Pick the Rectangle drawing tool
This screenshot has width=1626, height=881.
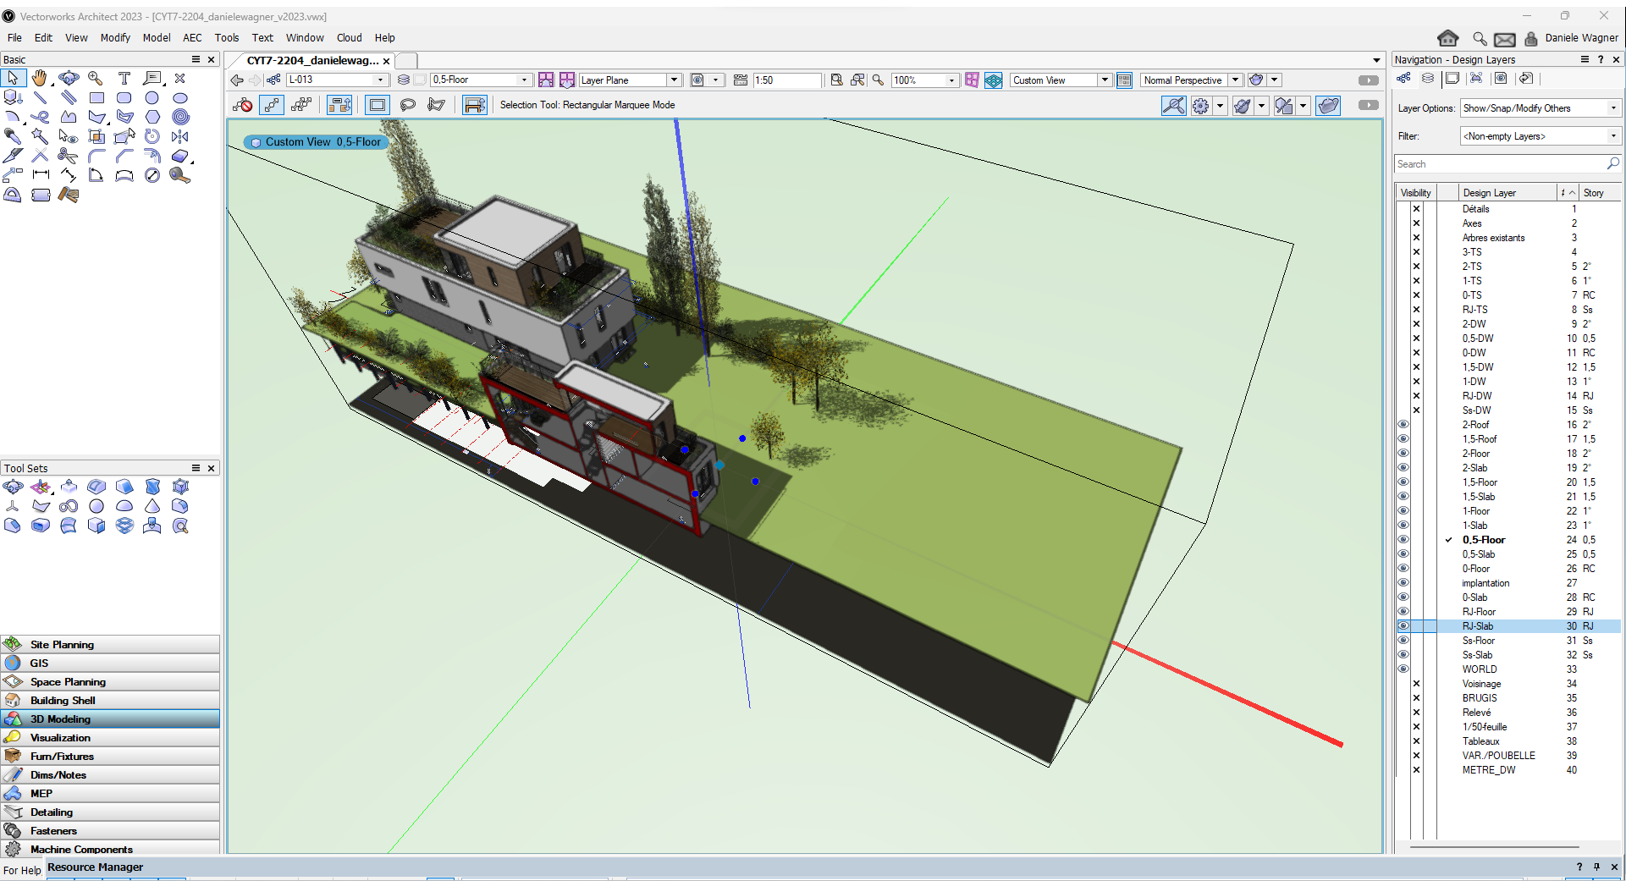[96, 97]
